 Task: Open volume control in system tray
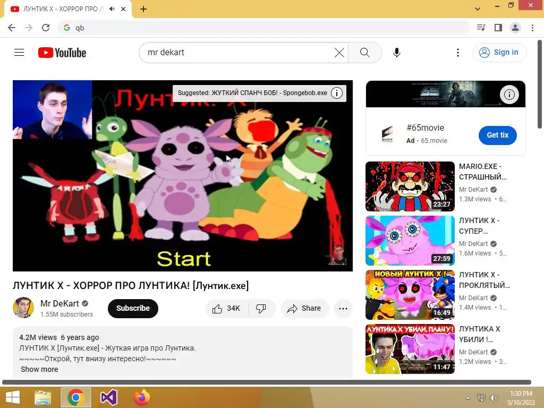click(494, 398)
